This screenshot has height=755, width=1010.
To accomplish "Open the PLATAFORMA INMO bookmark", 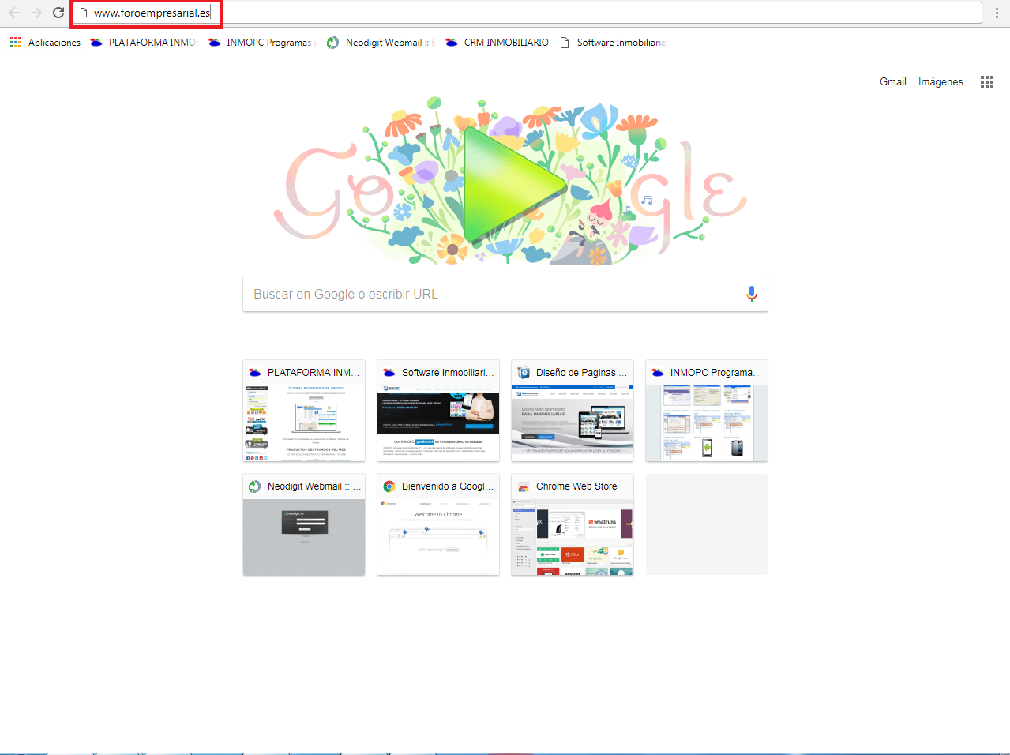I will click(x=143, y=43).
